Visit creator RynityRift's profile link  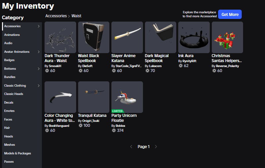(189, 61)
